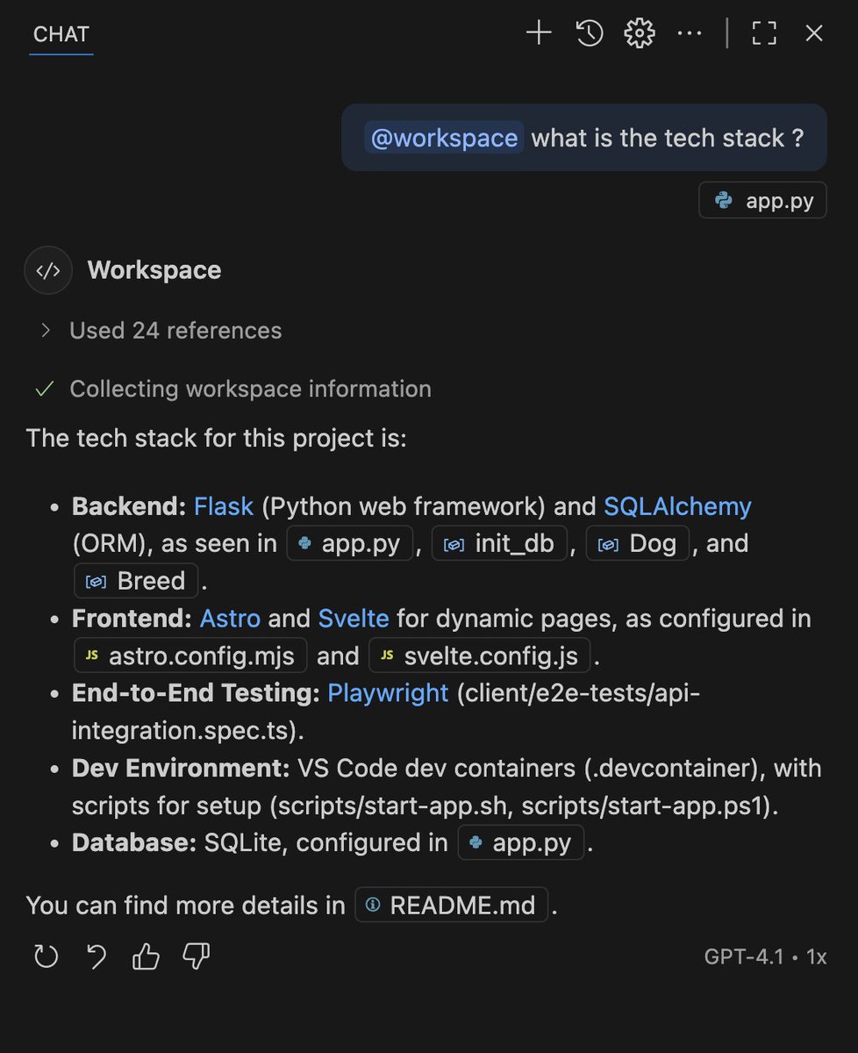Open chat history clock icon
The width and height of the screenshot is (858, 1053).
point(590,33)
